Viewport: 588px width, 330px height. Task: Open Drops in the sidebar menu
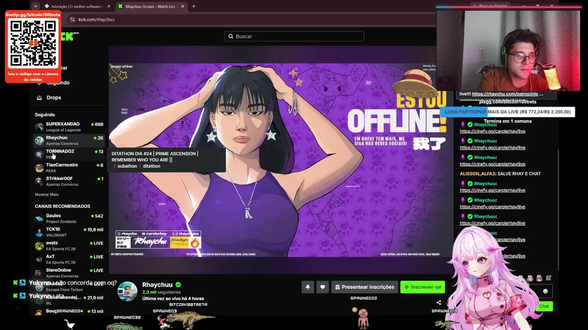54,98
